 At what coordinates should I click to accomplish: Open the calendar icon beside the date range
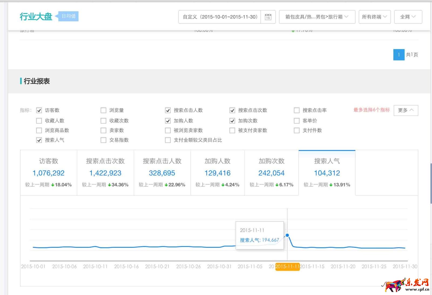(268, 17)
